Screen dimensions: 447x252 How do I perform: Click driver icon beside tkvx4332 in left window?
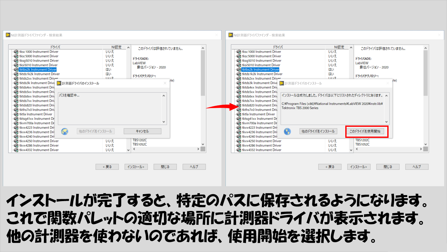(x=16, y=150)
